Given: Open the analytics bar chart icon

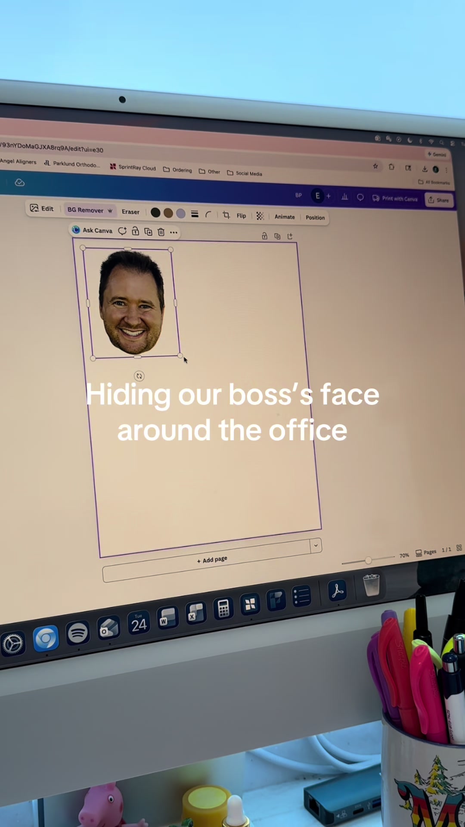Looking at the screenshot, I should [x=344, y=196].
